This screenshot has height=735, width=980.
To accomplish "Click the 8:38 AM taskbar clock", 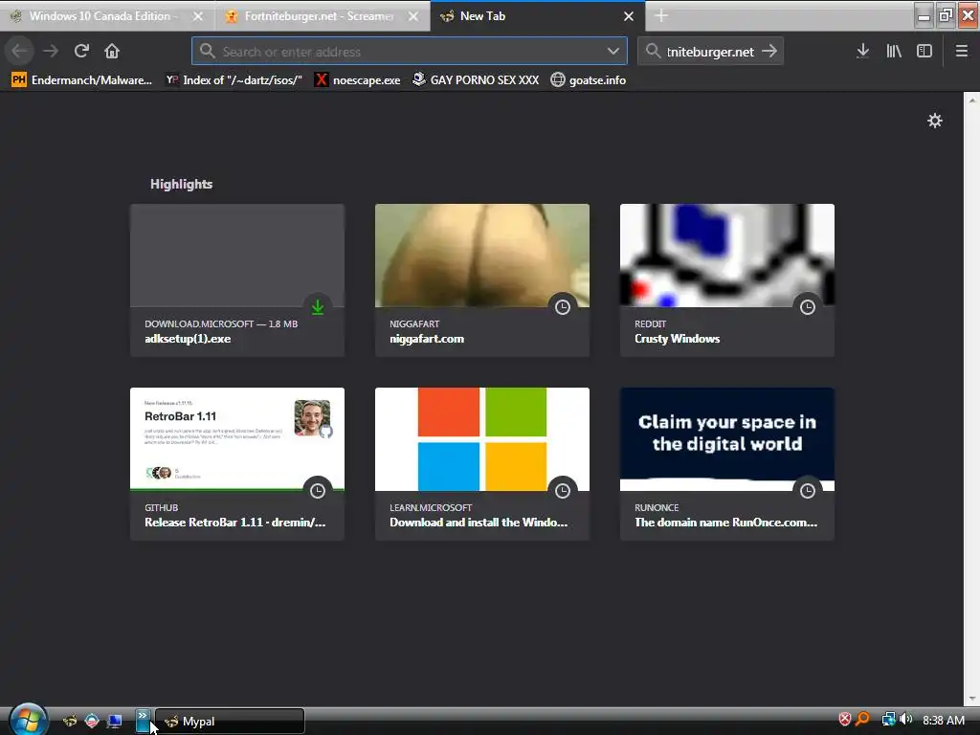I will pos(943,720).
